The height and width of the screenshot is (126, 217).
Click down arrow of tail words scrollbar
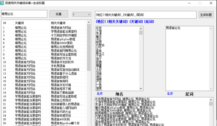pyautogui.click(x=211, y=88)
